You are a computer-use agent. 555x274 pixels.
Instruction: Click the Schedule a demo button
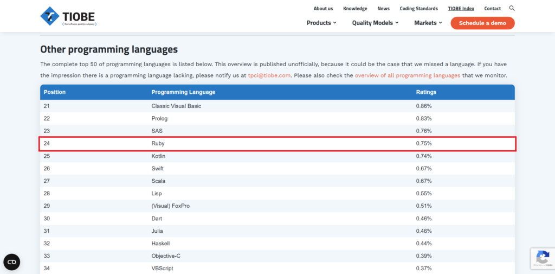coord(482,23)
